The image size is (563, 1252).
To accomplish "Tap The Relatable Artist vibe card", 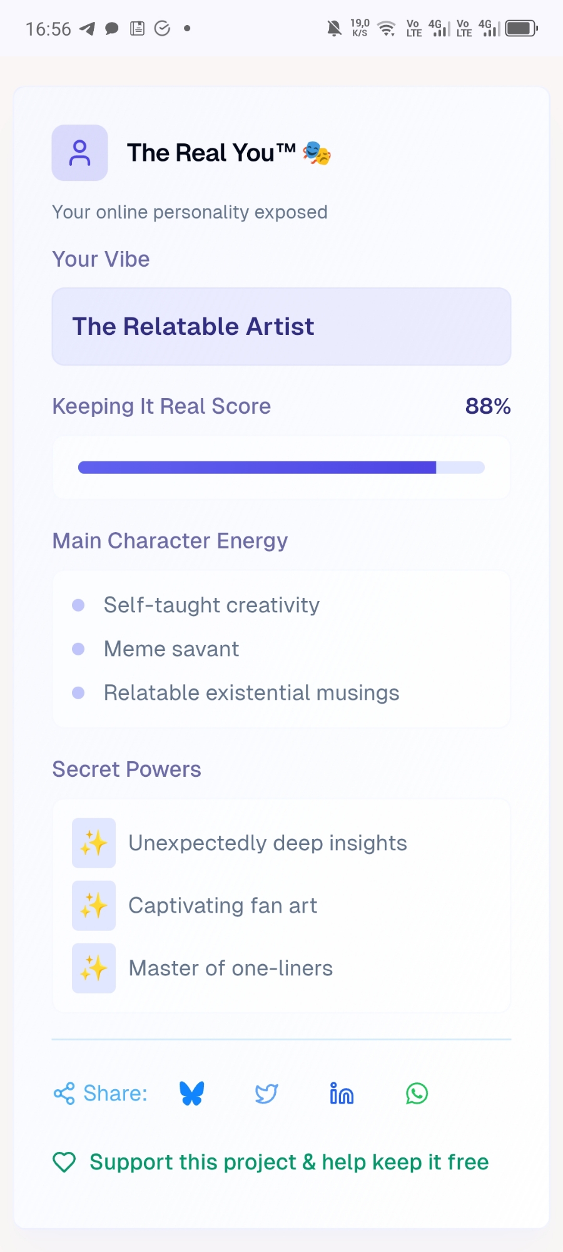I will (281, 327).
